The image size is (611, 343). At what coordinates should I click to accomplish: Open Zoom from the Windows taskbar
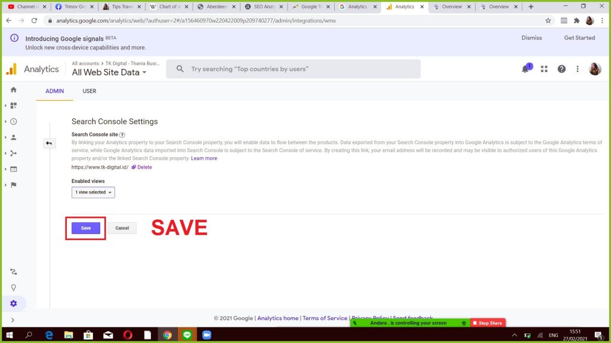(207, 335)
